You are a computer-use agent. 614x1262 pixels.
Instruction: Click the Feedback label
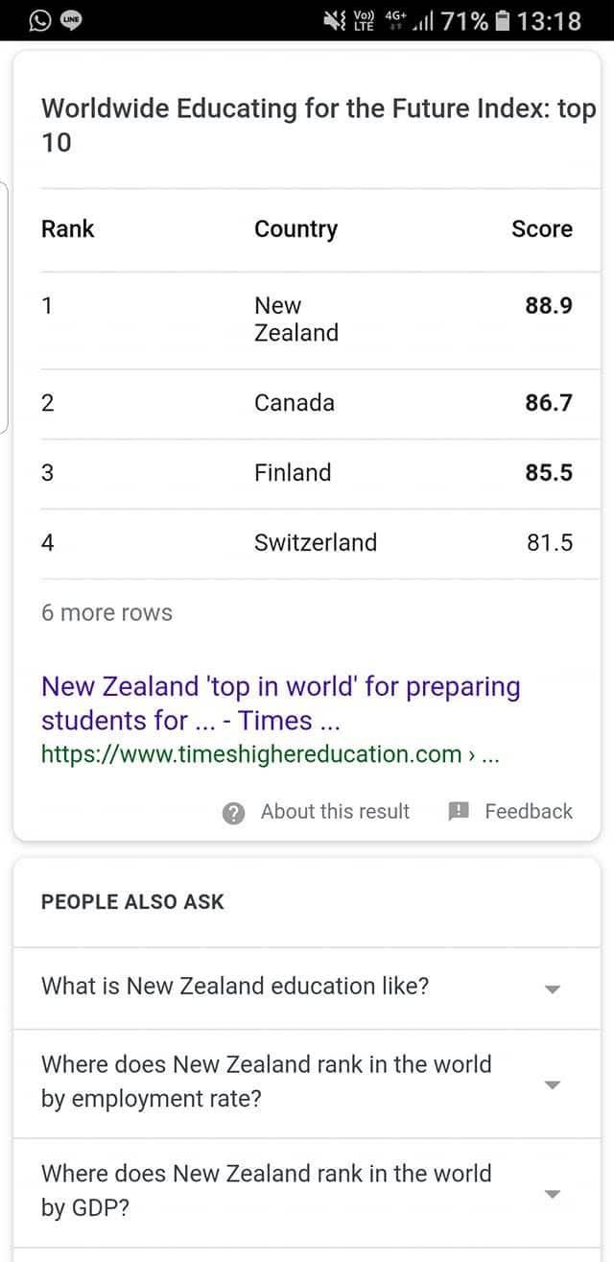529,811
